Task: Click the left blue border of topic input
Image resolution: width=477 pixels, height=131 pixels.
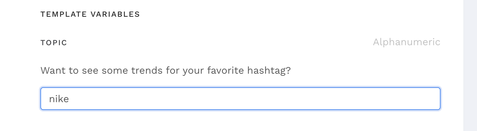Action: point(41,99)
